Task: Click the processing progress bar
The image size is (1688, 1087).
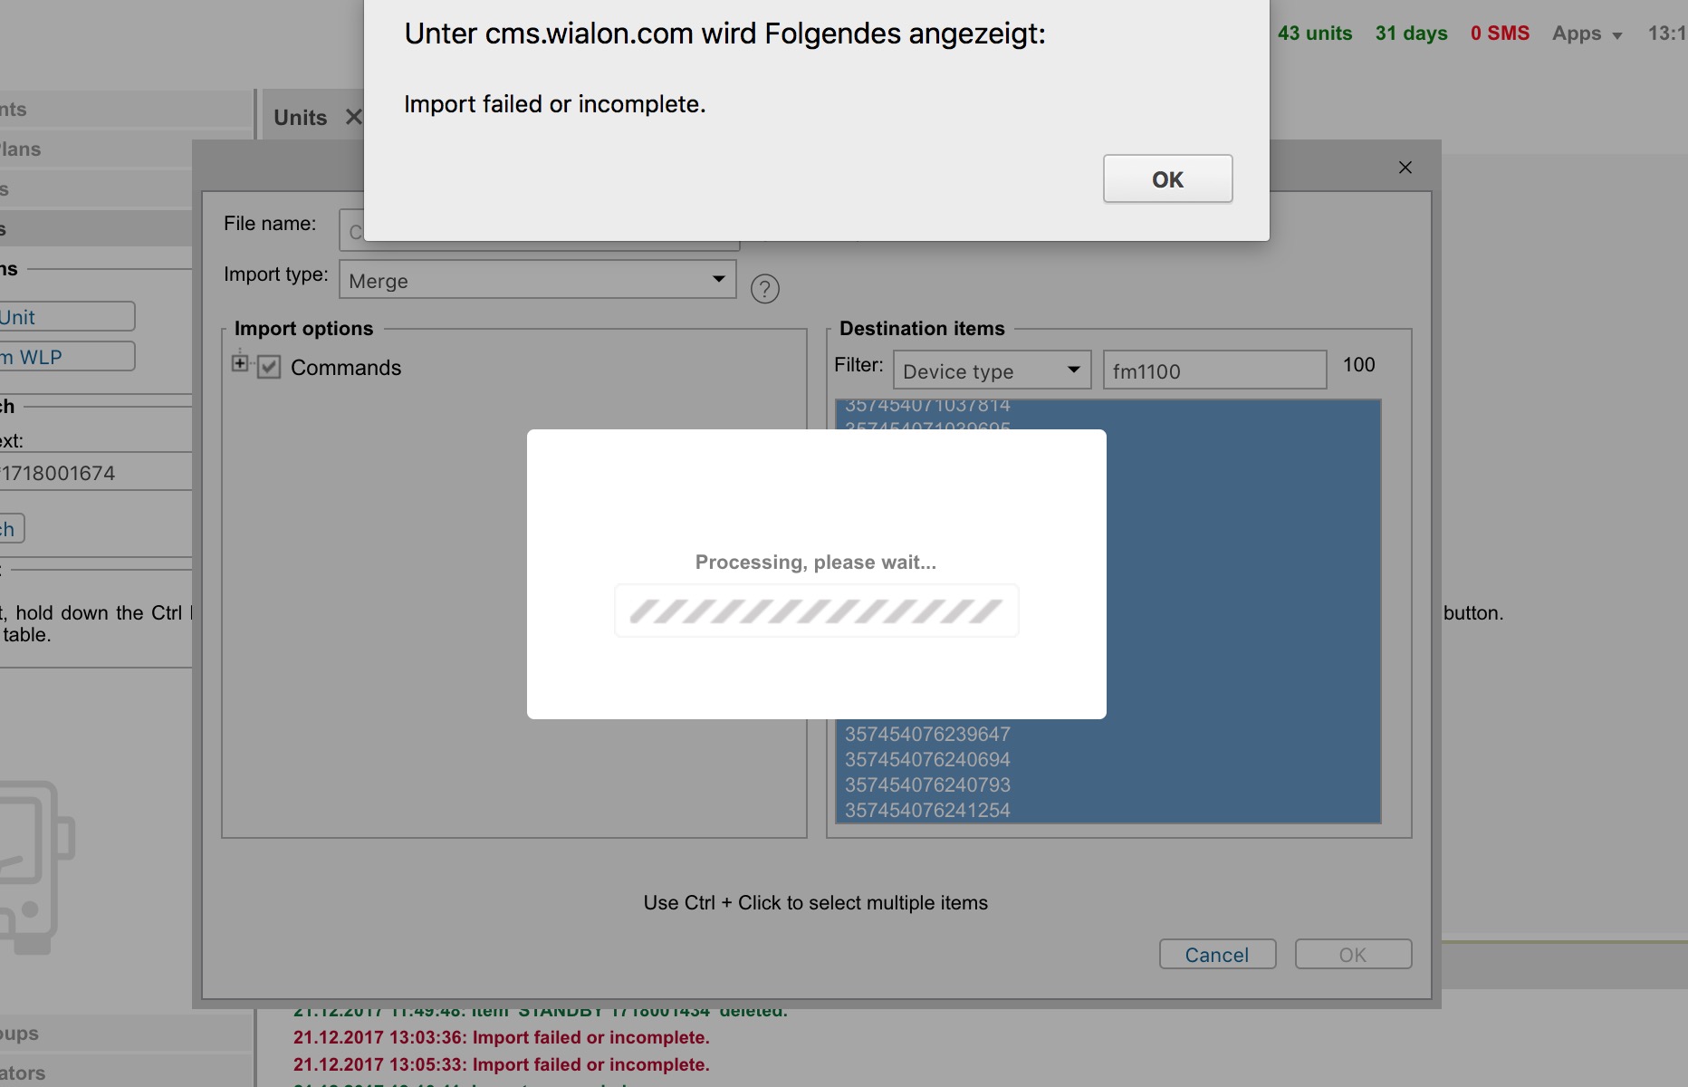Action: point(816,611)
